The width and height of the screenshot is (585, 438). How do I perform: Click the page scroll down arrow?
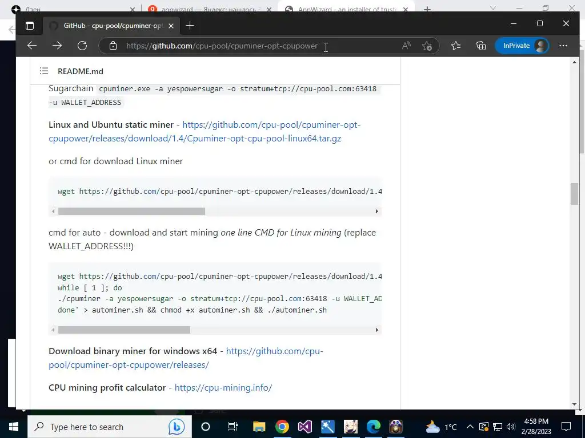tap(574, 404)
